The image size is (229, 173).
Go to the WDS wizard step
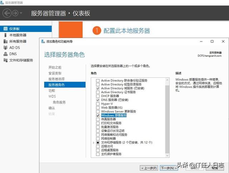(x=52, y=96)
